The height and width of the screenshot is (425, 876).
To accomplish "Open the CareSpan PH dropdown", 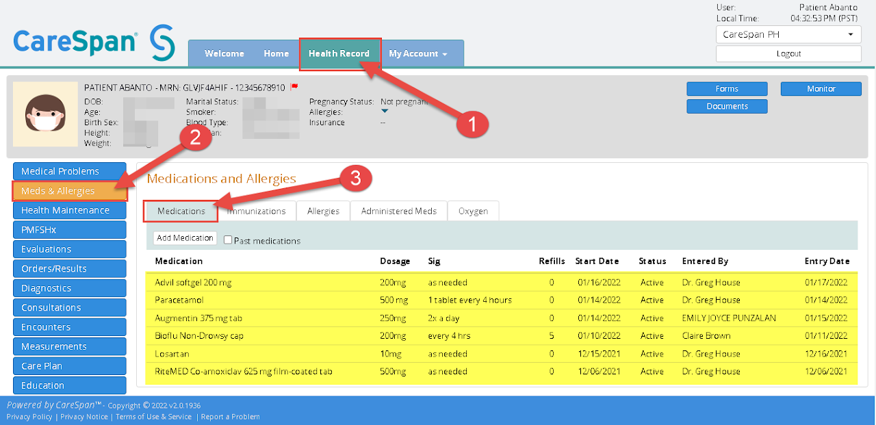I will [x=788, y=34].
